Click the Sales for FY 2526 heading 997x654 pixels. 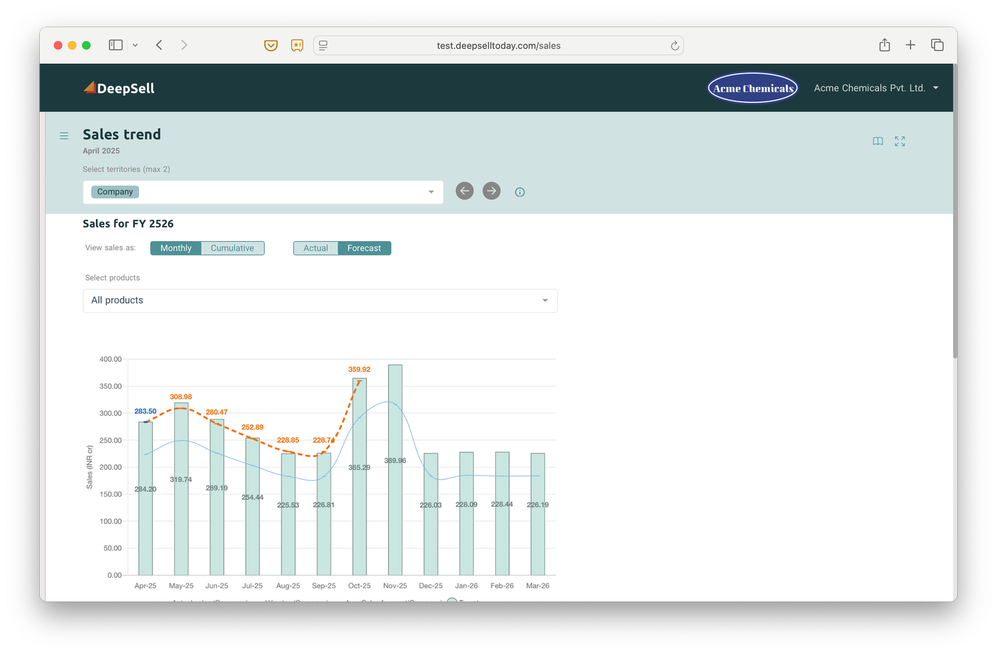click(128, 224)
